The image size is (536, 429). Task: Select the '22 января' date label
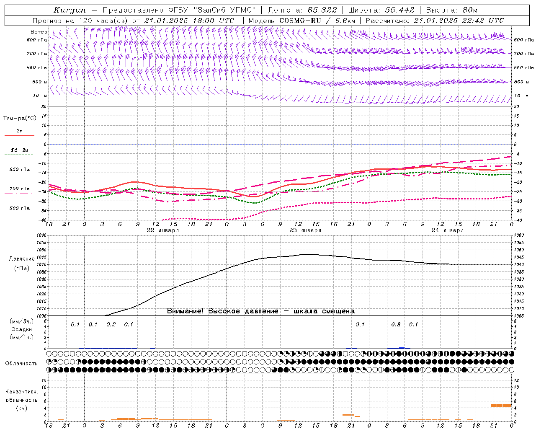tap(163, 230)
